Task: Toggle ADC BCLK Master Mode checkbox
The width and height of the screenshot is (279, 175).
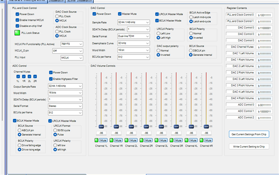Action: coord(14,121)
